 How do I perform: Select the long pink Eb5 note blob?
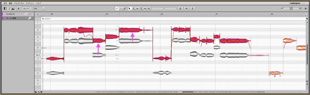point(136,30)
